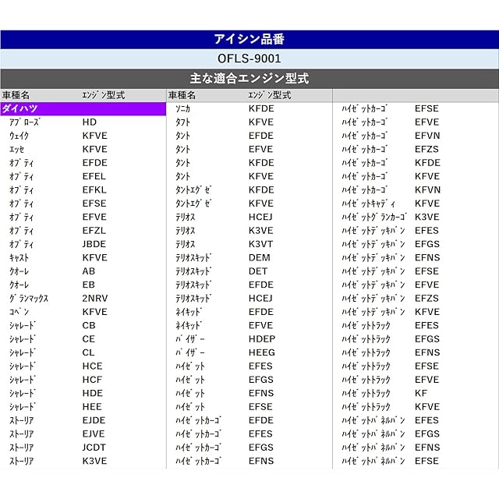Select the タフト vehicle name
Viewport: 499px width, 499px height.
click(x=183, y=122)
